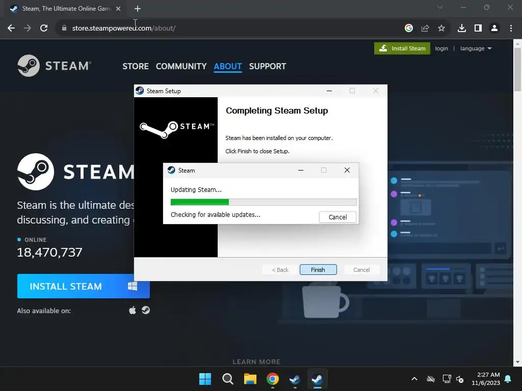Show hidden system tray icons

click(x=414, y=379)
